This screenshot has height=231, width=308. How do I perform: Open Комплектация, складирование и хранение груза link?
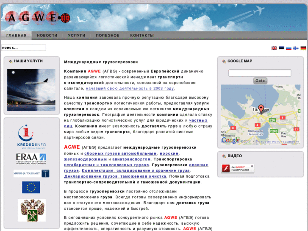click(x=136, y=170)
